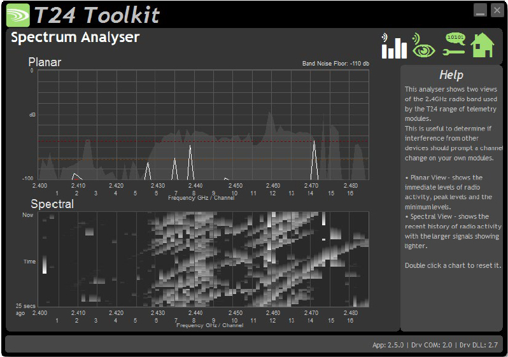Click the 'App: 2.5.0' version text
This screenshot has height=357, width=508.
(388, 345)
